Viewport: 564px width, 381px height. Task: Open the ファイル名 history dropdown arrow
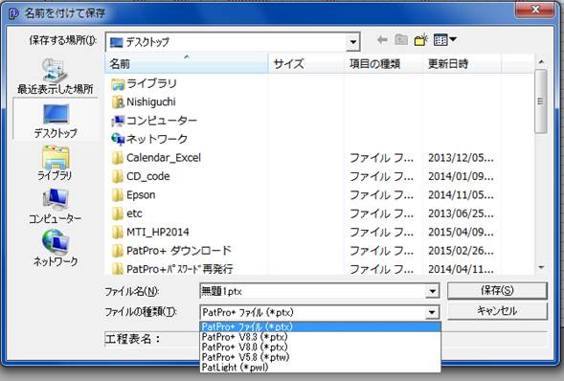coord(433,291)
